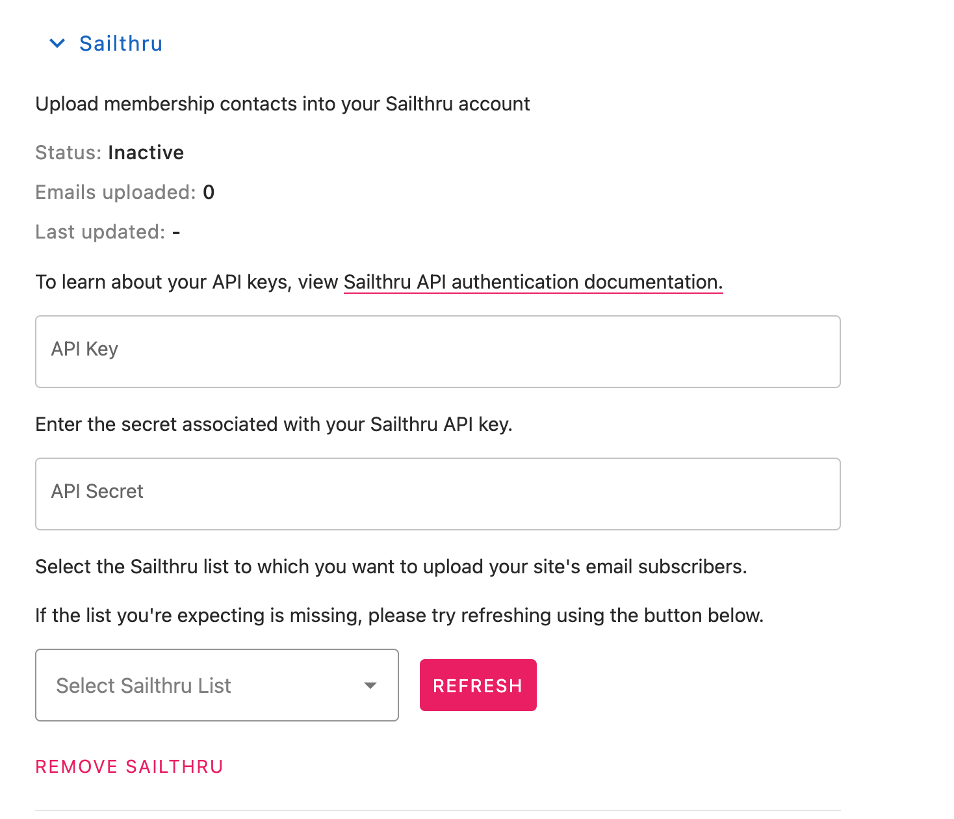Choose a list from Select Sailthru List
Image resolution: width=954 pixels, height=819 pixels.
click(x=216, y=685)
